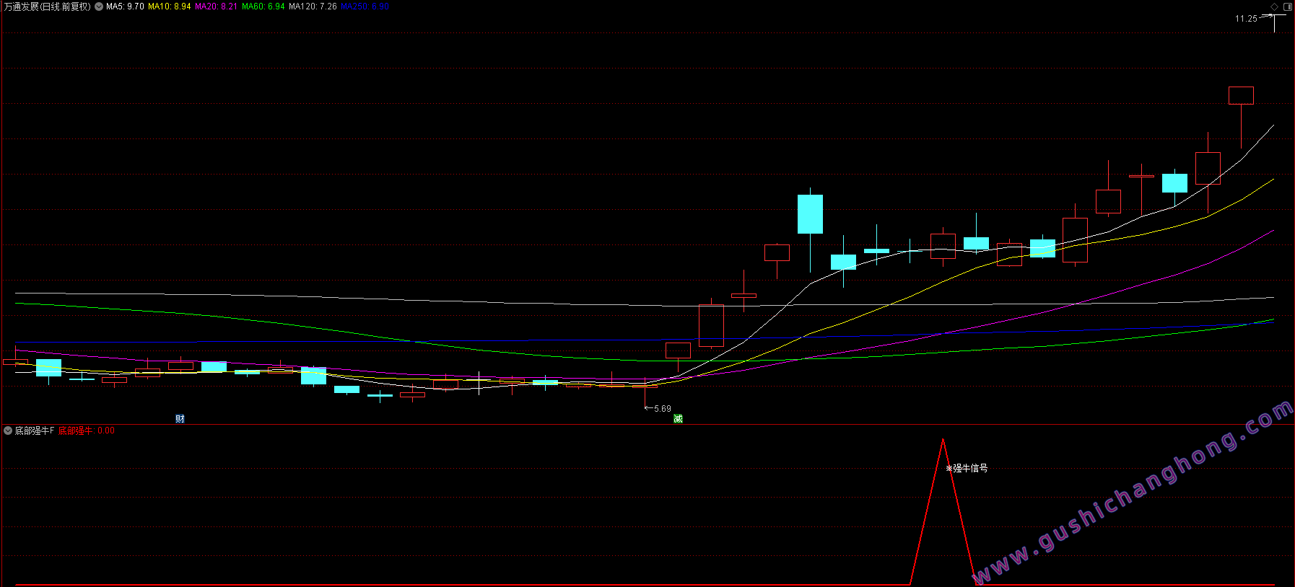Open the dropdown beside 万通发展 chart title
This screenshot has width=1295, height=587.
point(99,6)
